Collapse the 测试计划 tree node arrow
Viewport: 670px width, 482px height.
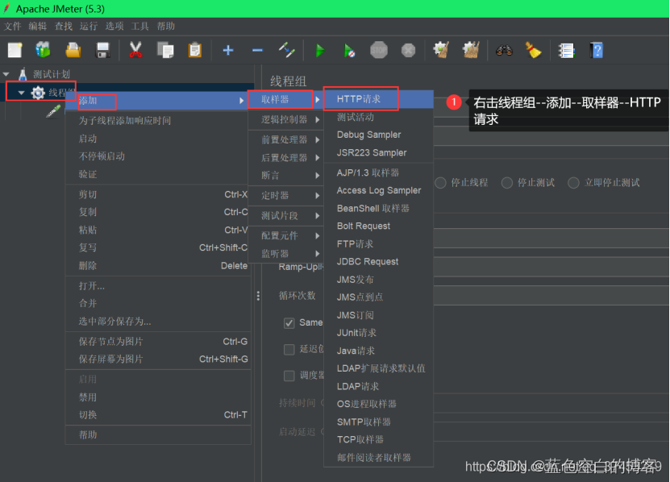click(x=6, y=74)
